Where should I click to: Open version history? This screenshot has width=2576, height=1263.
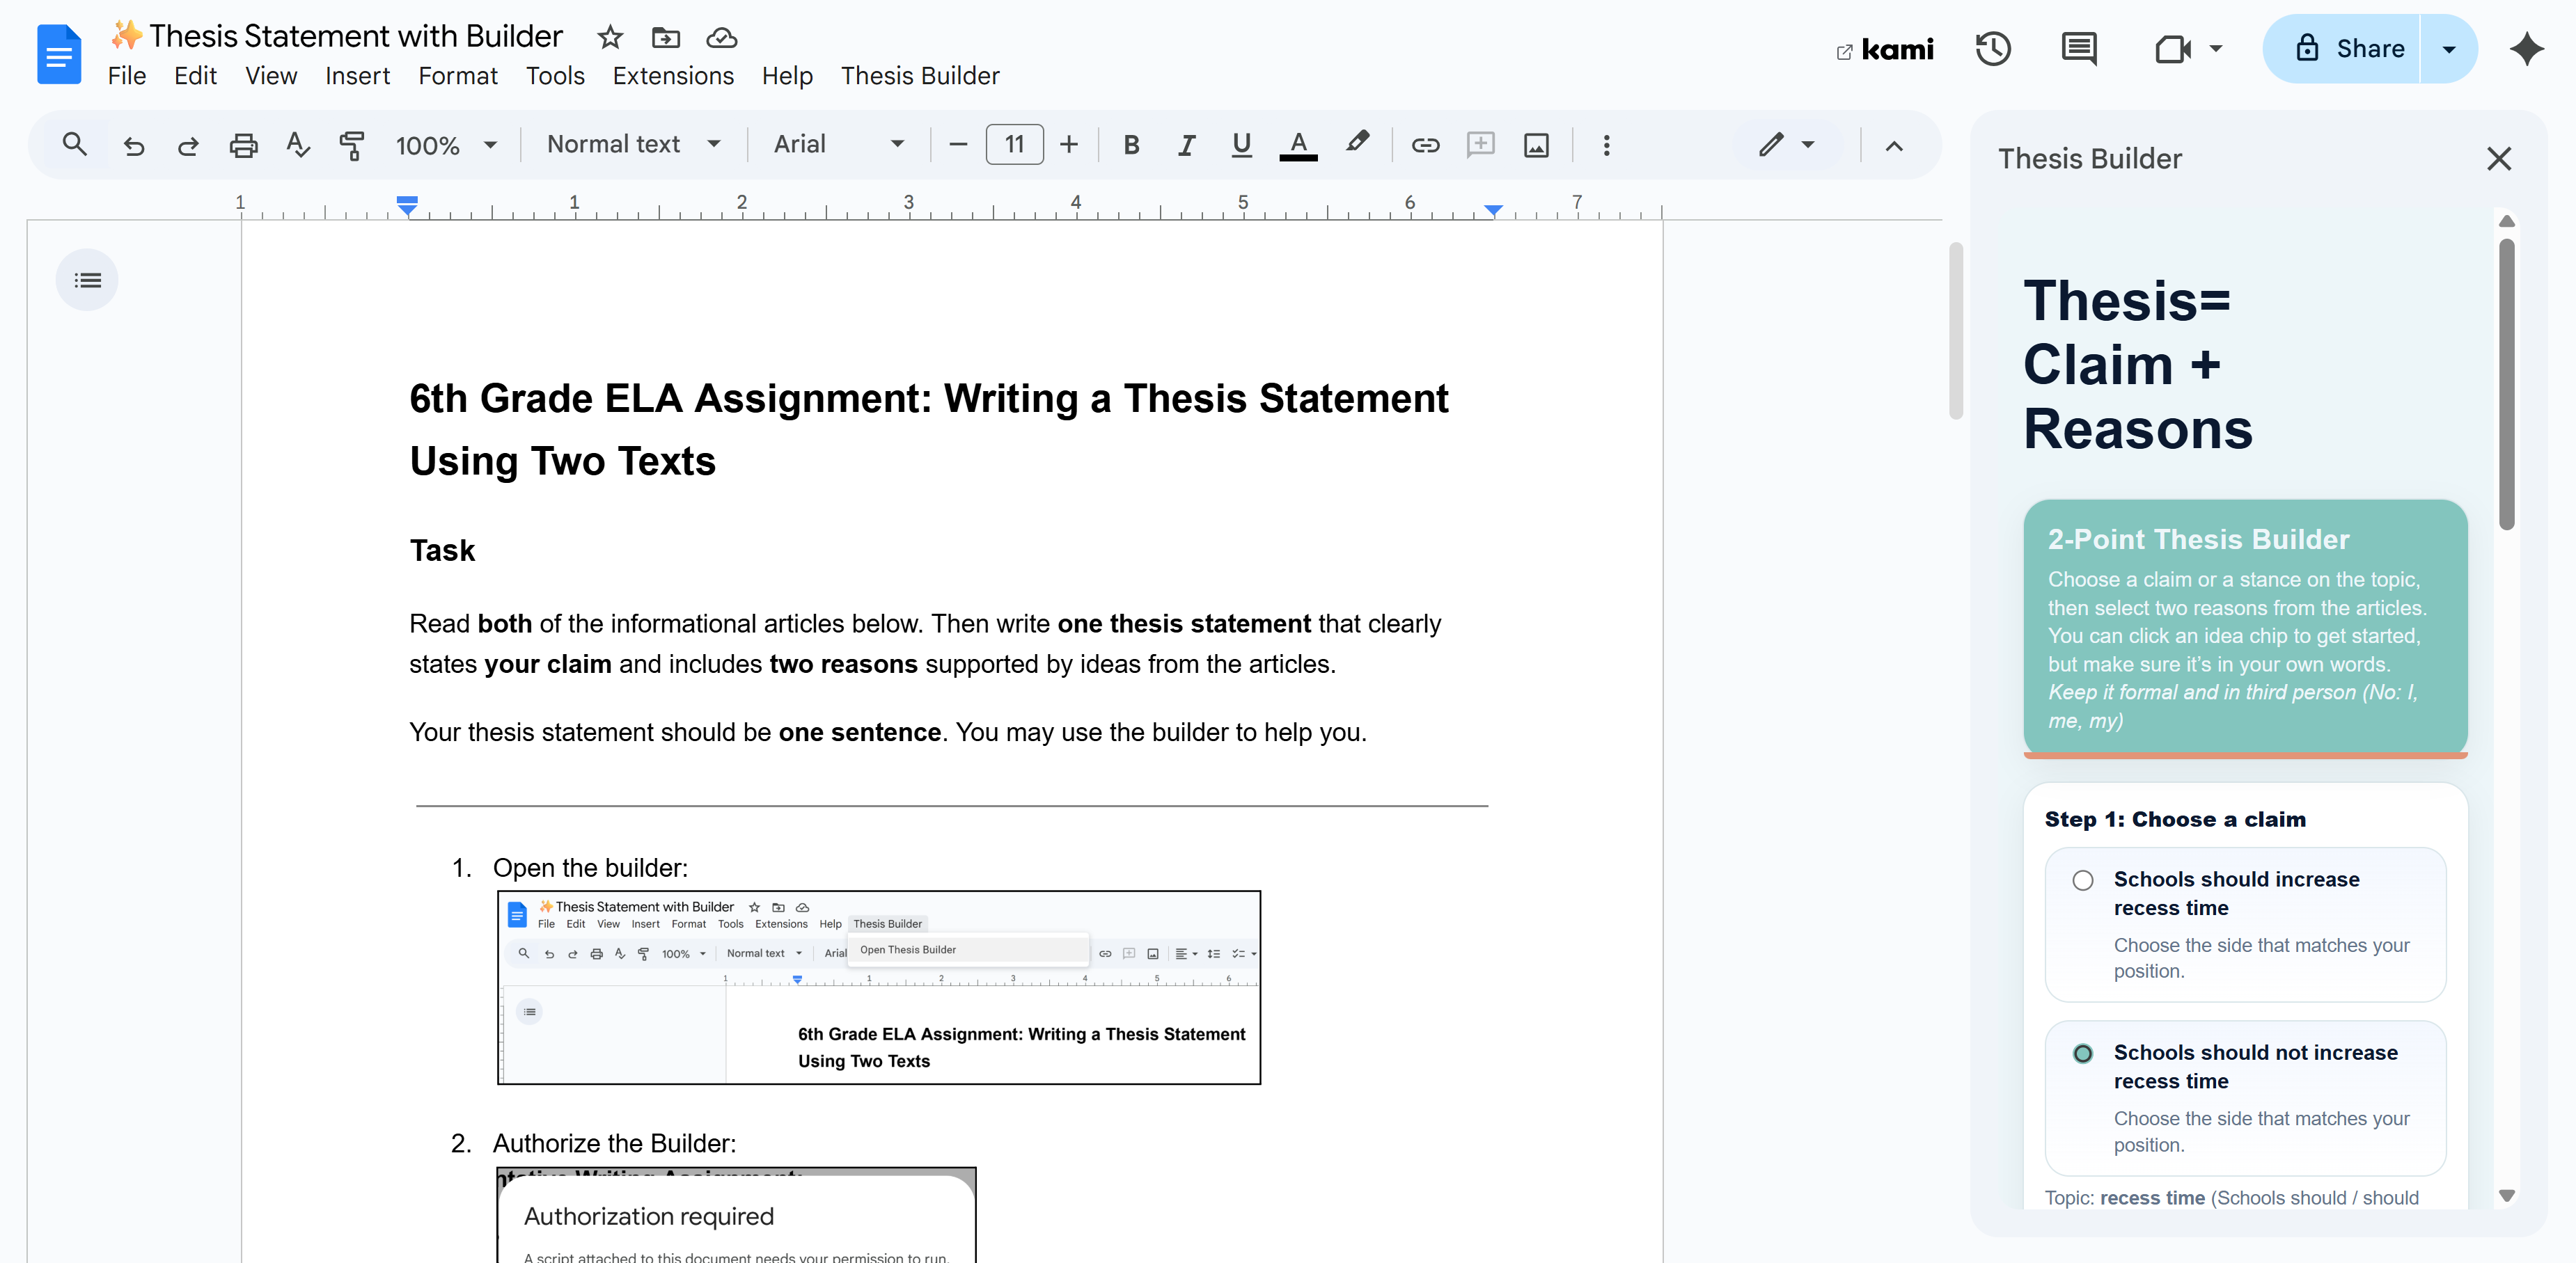(1993, 48)
